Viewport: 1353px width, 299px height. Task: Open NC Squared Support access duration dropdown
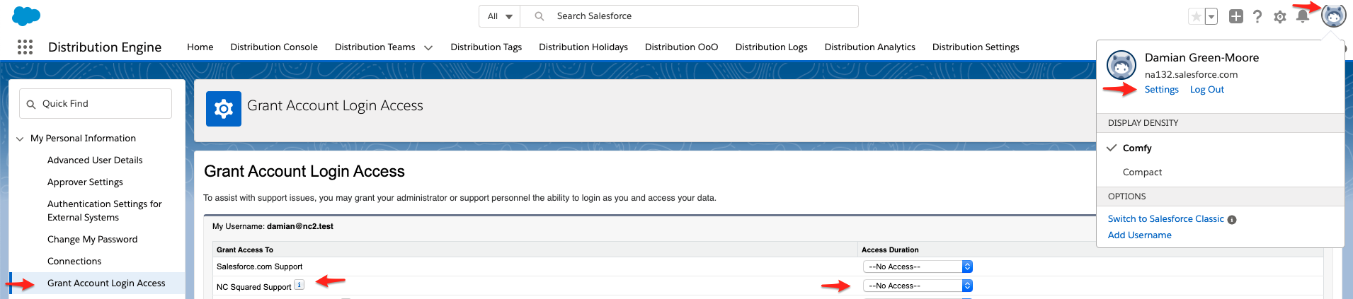click(x=918, y=286)
